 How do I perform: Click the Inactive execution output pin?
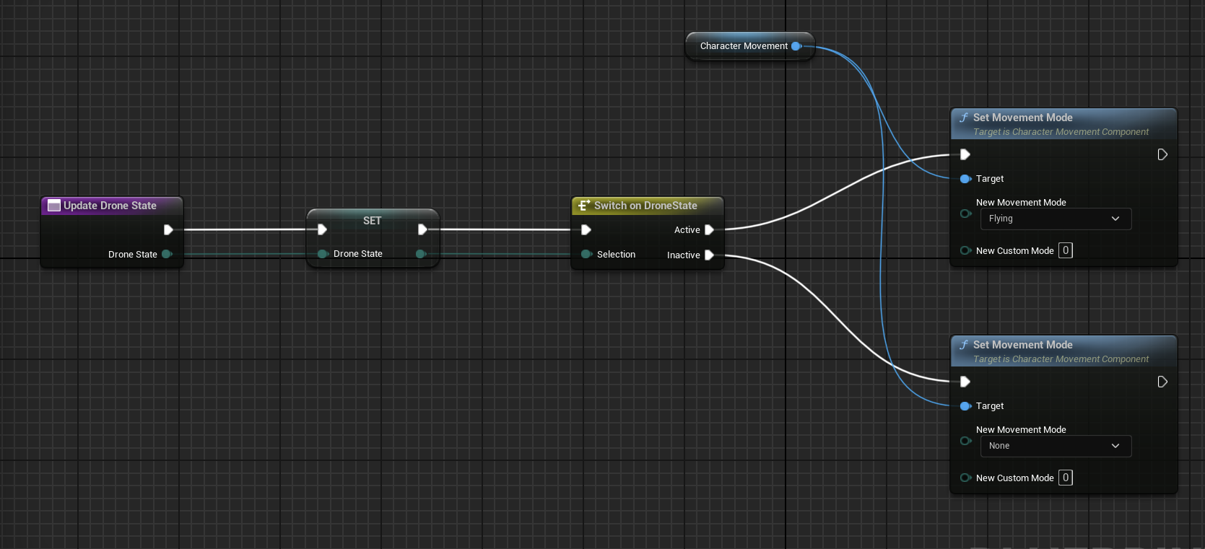coord(709,255)
